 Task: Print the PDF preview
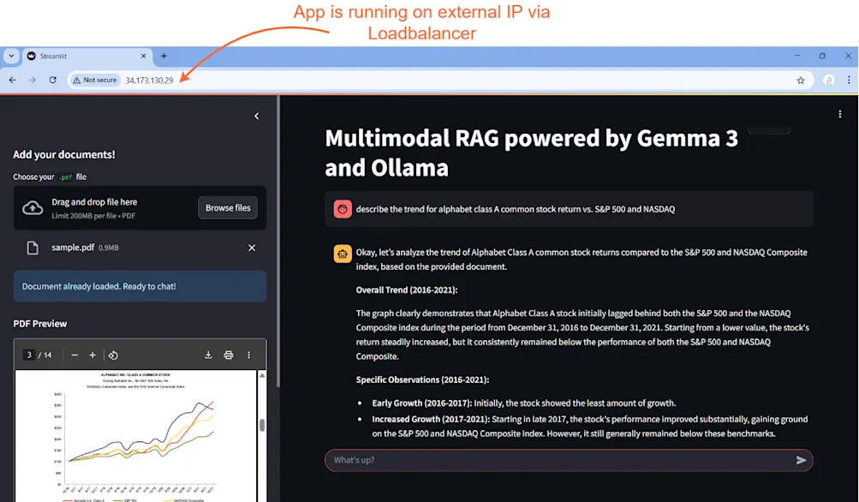pos(230,354)
